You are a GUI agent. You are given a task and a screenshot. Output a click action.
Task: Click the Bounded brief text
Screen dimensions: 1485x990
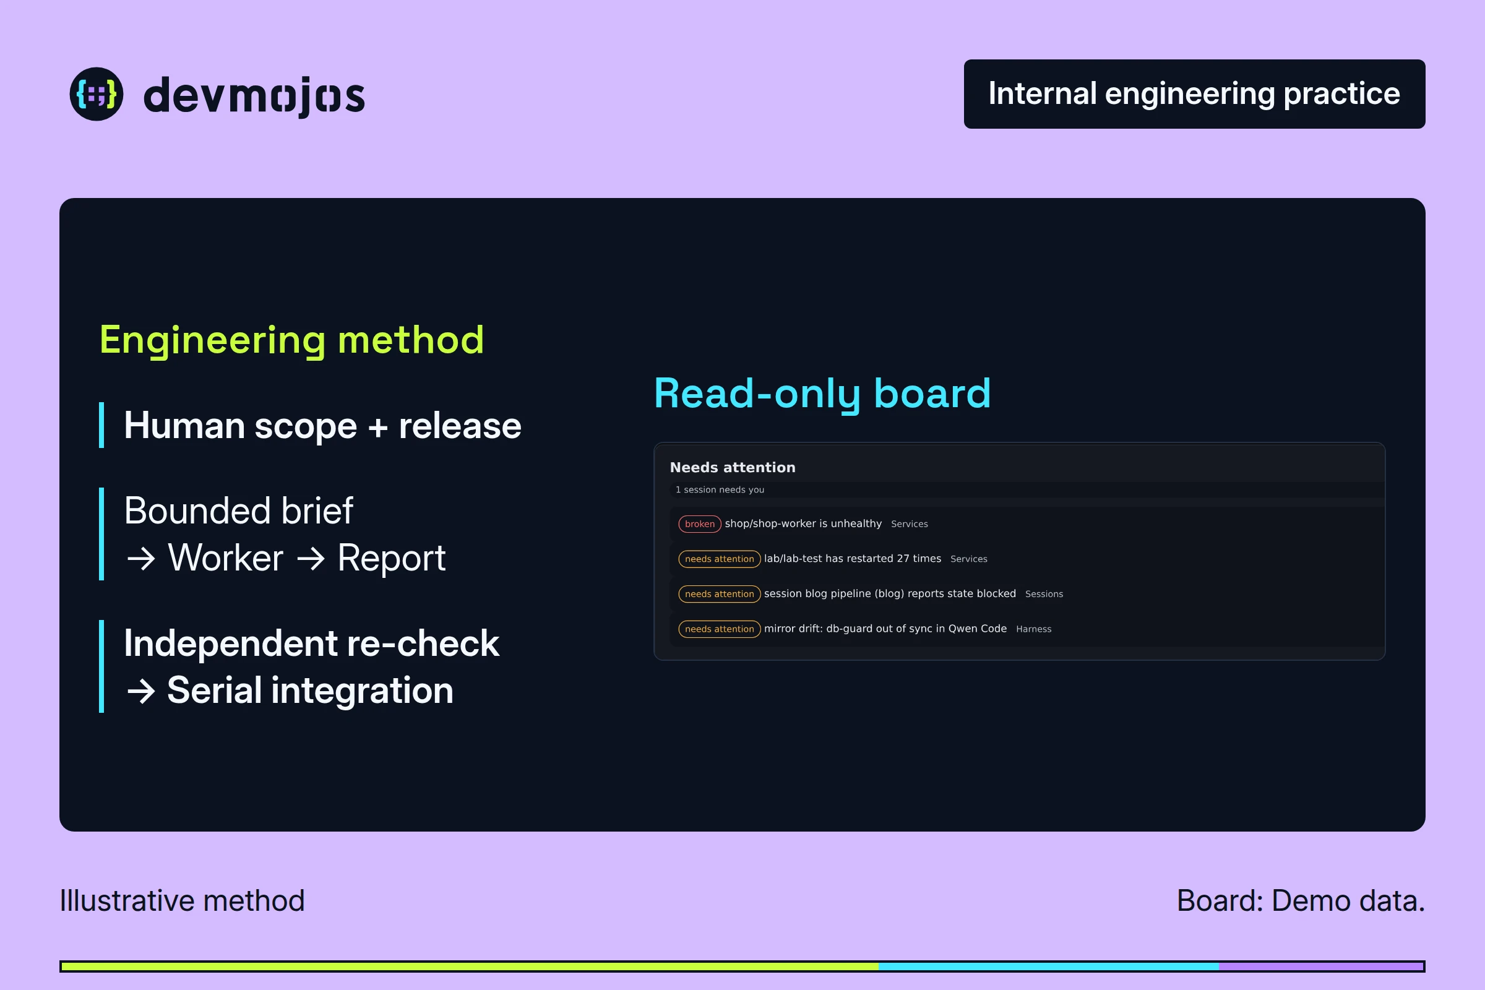[x=238, y=510]
